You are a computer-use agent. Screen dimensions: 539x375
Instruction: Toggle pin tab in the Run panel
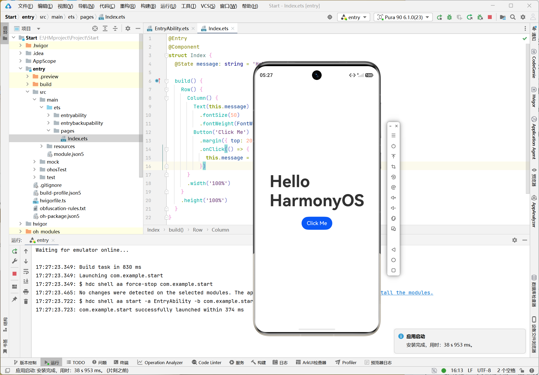[14, 299]
